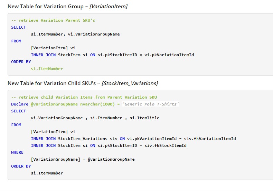273x191 pixels.
Task: Click the WHERE keyword
Action: click(17, 152)
